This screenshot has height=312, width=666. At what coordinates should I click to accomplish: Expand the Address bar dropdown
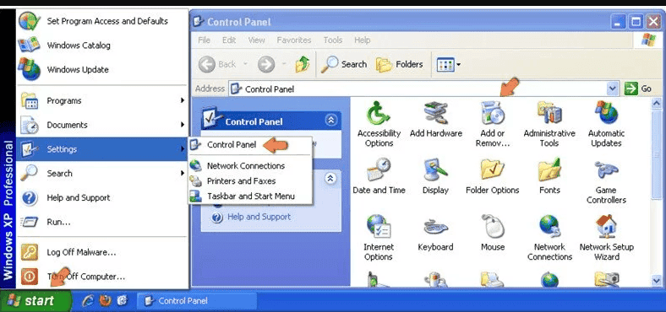pyautogui.click(x=612, y=89)
